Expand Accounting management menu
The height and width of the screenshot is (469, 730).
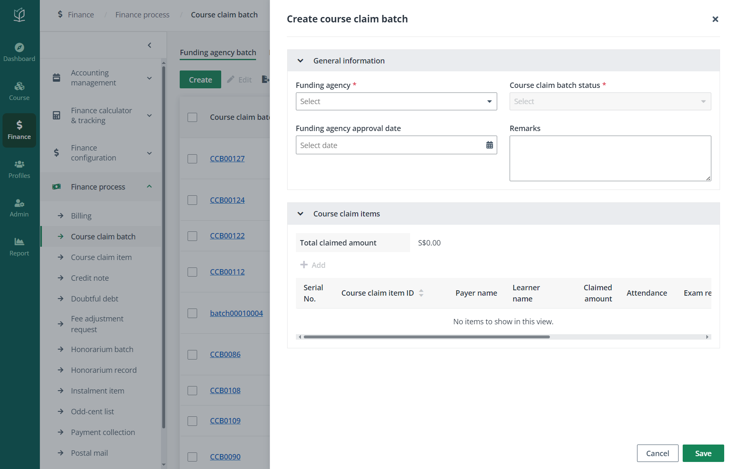[149, 78]
